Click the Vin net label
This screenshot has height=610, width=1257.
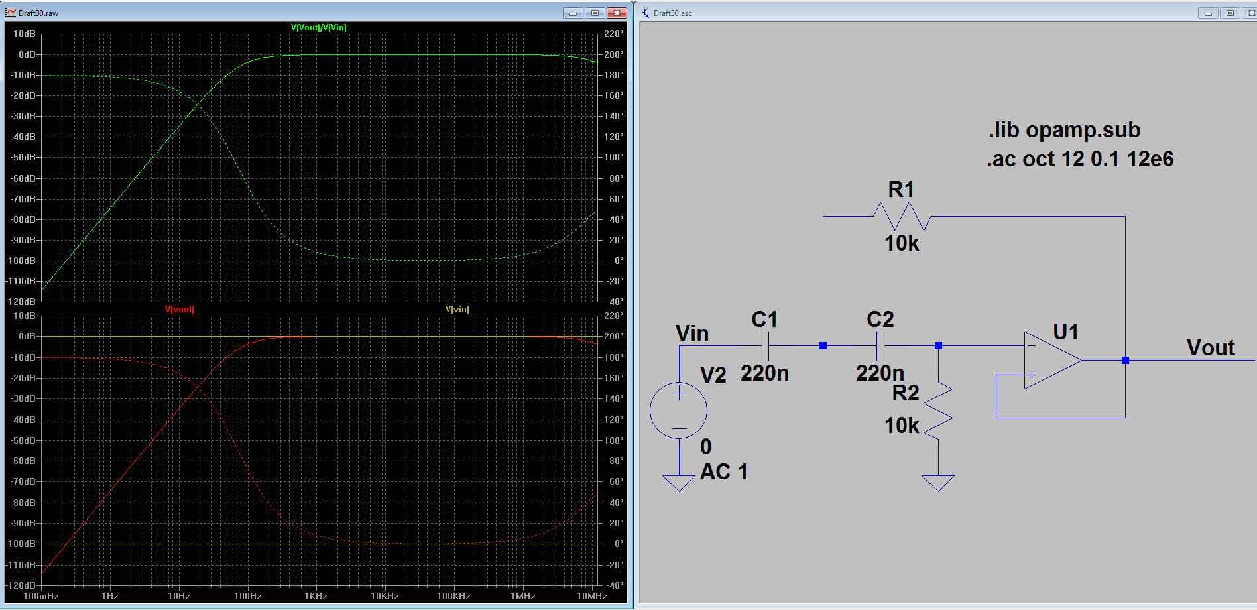[x=691, y=334]
